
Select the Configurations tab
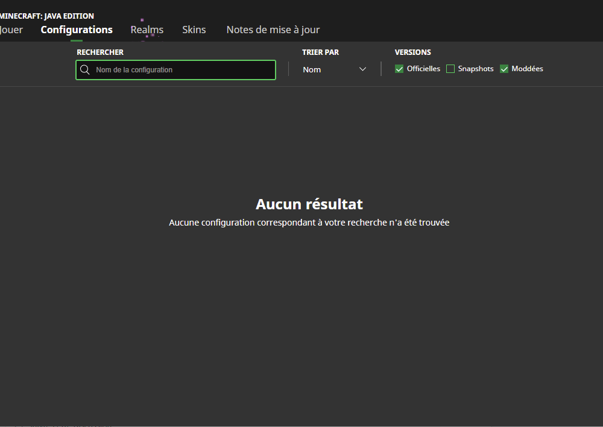tap(77, 30)
